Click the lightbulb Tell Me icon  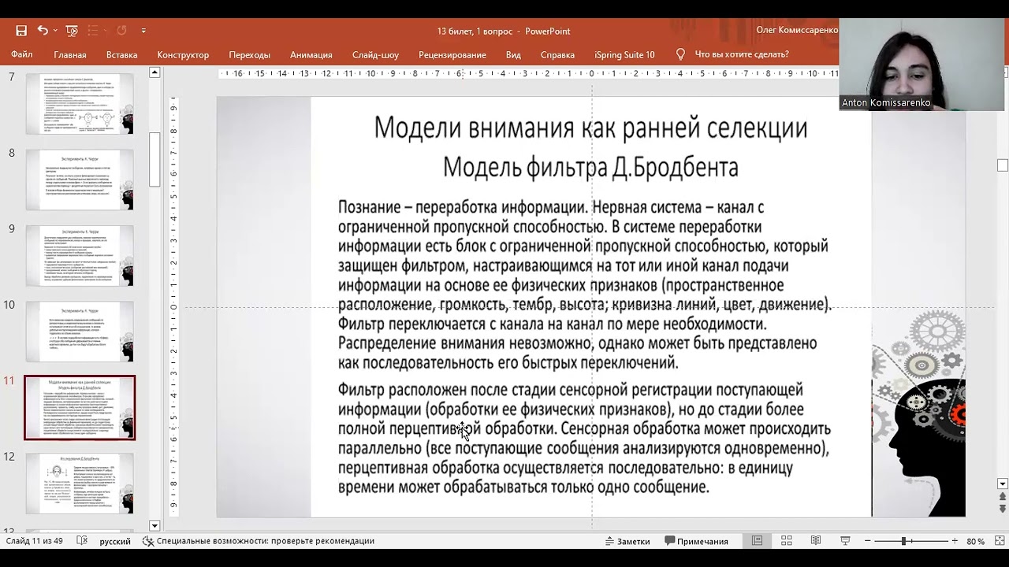pyautogui.click(x=680, y=54)
